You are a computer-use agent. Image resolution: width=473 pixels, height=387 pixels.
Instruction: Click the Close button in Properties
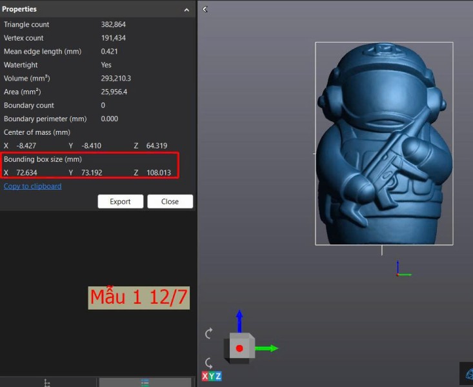170,201
